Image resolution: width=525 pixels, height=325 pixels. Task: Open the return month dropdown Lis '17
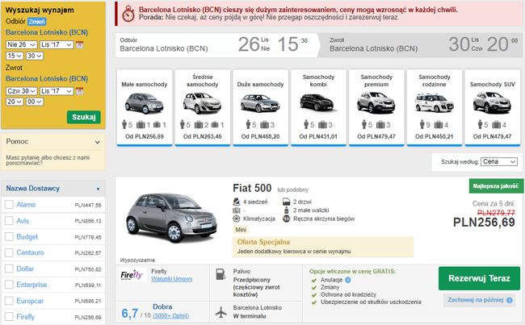[57, 91]
